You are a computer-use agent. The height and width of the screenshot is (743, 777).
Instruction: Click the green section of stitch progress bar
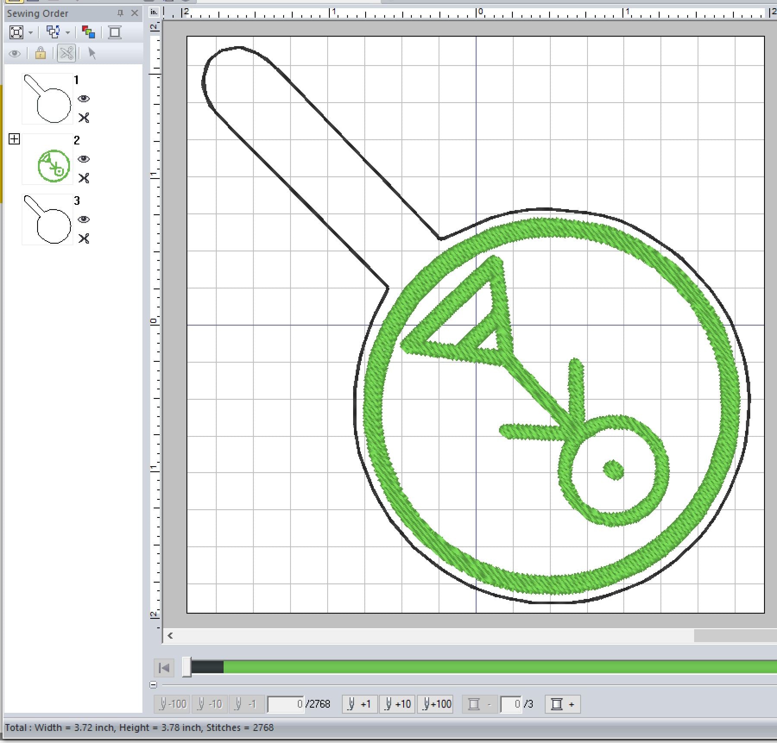[500, 668]
